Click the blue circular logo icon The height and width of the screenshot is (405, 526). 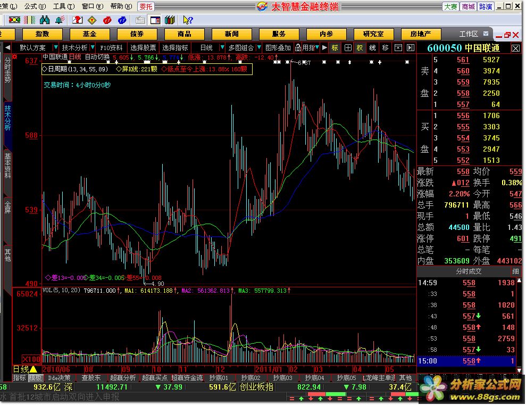(122, 20)
